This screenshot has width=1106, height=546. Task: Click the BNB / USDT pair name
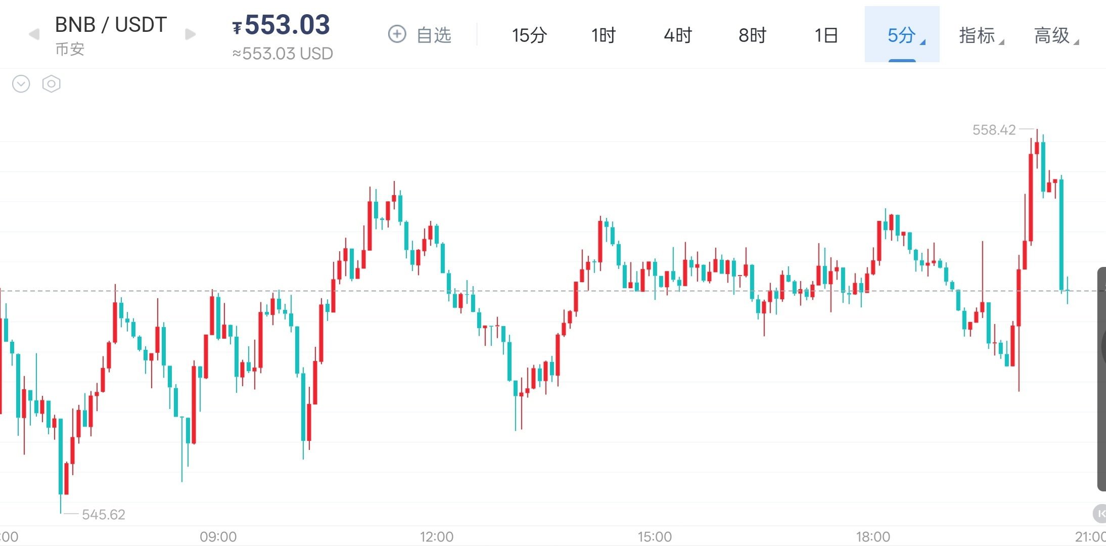[x=111, y=25]
